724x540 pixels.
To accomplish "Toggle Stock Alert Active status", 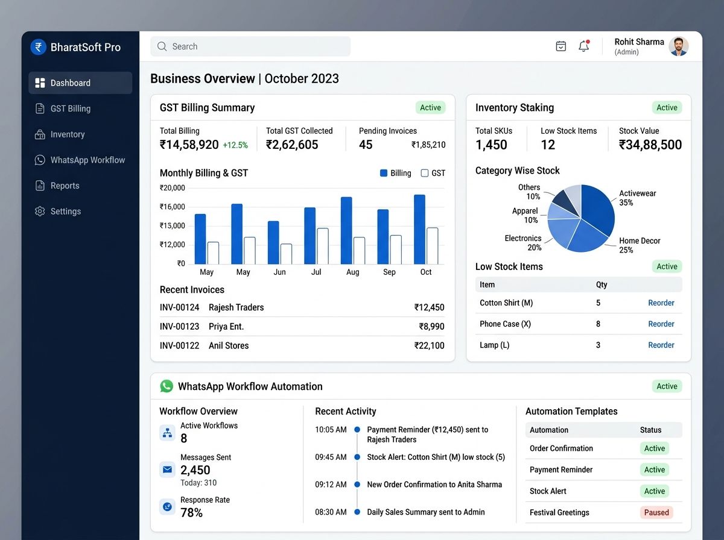I will tap(654, 491).
